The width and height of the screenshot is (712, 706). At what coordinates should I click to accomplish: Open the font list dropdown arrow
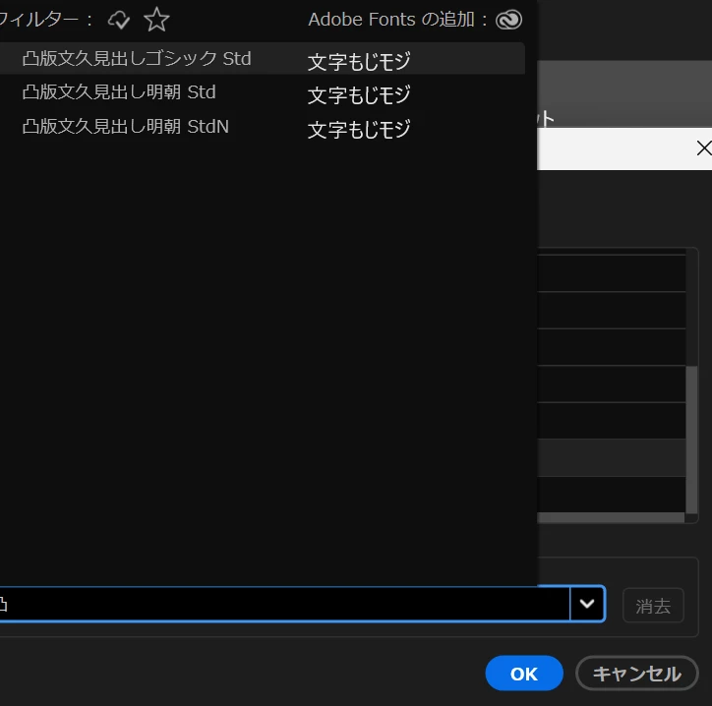click(587, 604)
